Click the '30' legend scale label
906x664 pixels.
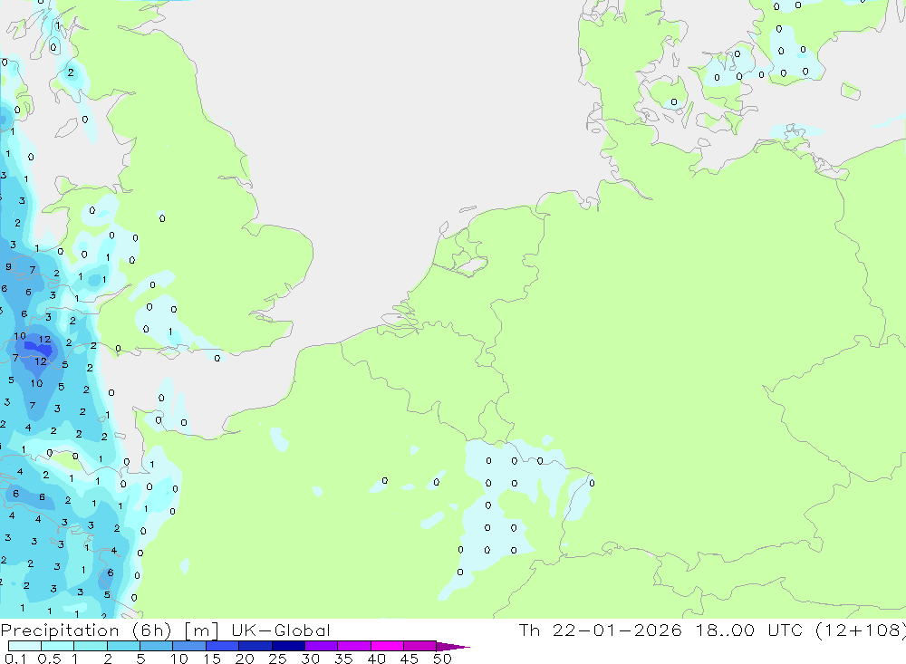pyautogui.click(x=310, y=659)
